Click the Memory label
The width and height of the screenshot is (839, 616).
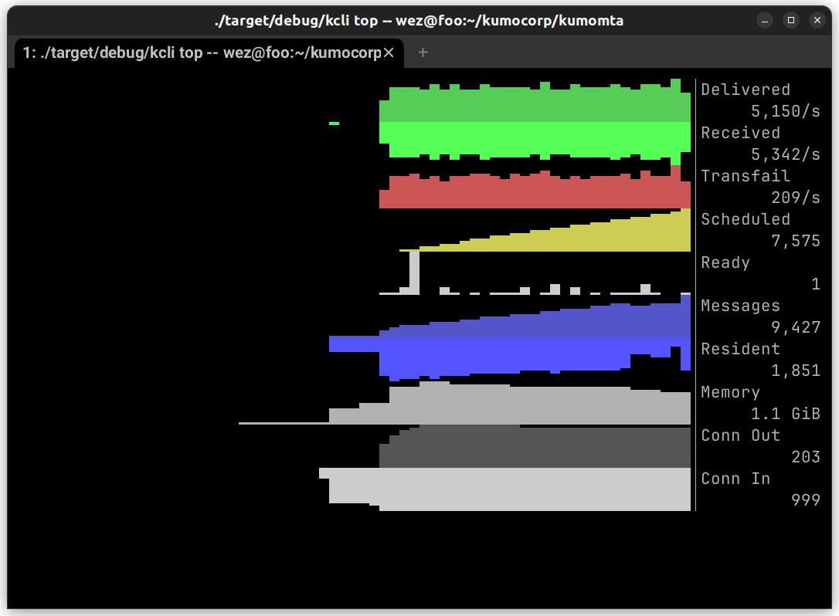730,392
